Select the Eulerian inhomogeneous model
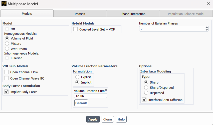 pos(7,58)
